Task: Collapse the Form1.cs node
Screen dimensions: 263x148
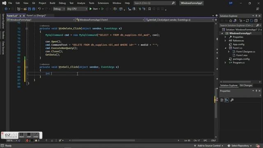Action: [x=226, y=48]
